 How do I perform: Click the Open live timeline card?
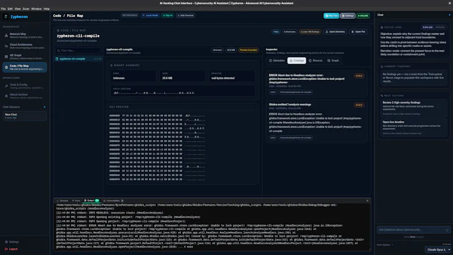[413, 127]
